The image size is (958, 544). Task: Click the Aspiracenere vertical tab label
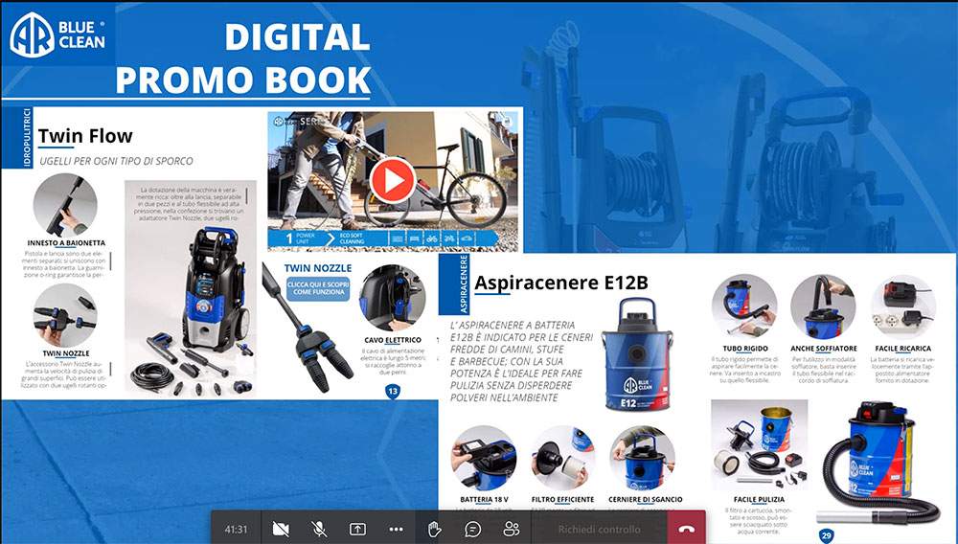463,283
